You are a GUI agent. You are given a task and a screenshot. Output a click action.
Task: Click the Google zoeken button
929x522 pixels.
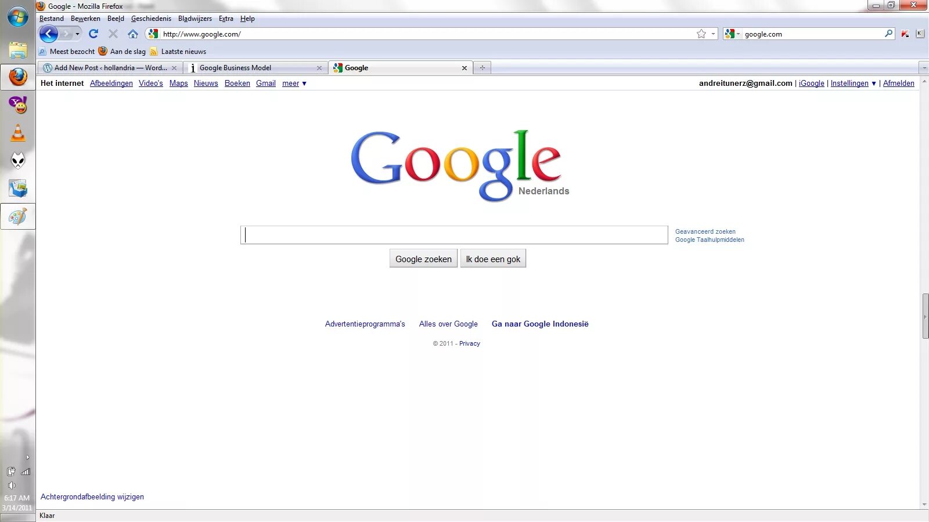click(x=423, y=259)
